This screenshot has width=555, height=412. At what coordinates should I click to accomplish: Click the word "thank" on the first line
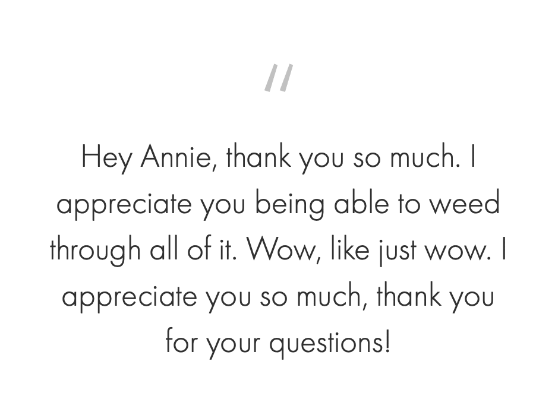[x=258, y=158]
